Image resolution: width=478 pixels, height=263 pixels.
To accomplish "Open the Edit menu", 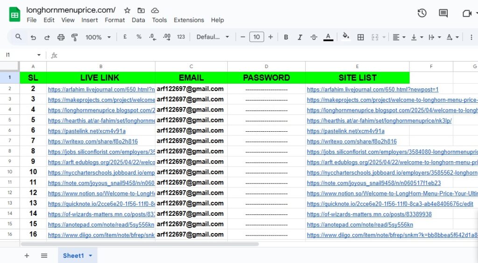I will tap(49, 20).
